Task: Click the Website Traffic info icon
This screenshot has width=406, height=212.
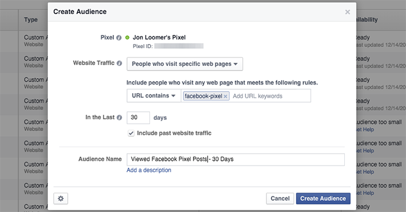Action: [119, 63]
